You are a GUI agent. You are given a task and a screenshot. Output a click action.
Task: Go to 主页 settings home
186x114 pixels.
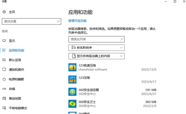click(12, 12)
